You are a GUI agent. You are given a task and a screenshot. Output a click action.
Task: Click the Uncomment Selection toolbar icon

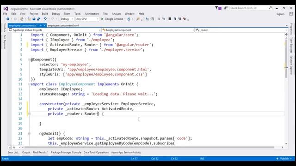click(x=152, y=19)
